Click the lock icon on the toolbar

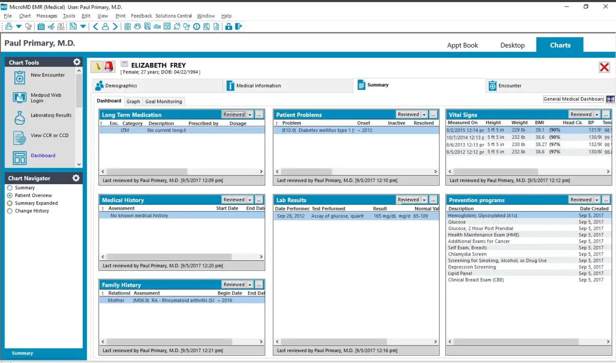(229, 26)
